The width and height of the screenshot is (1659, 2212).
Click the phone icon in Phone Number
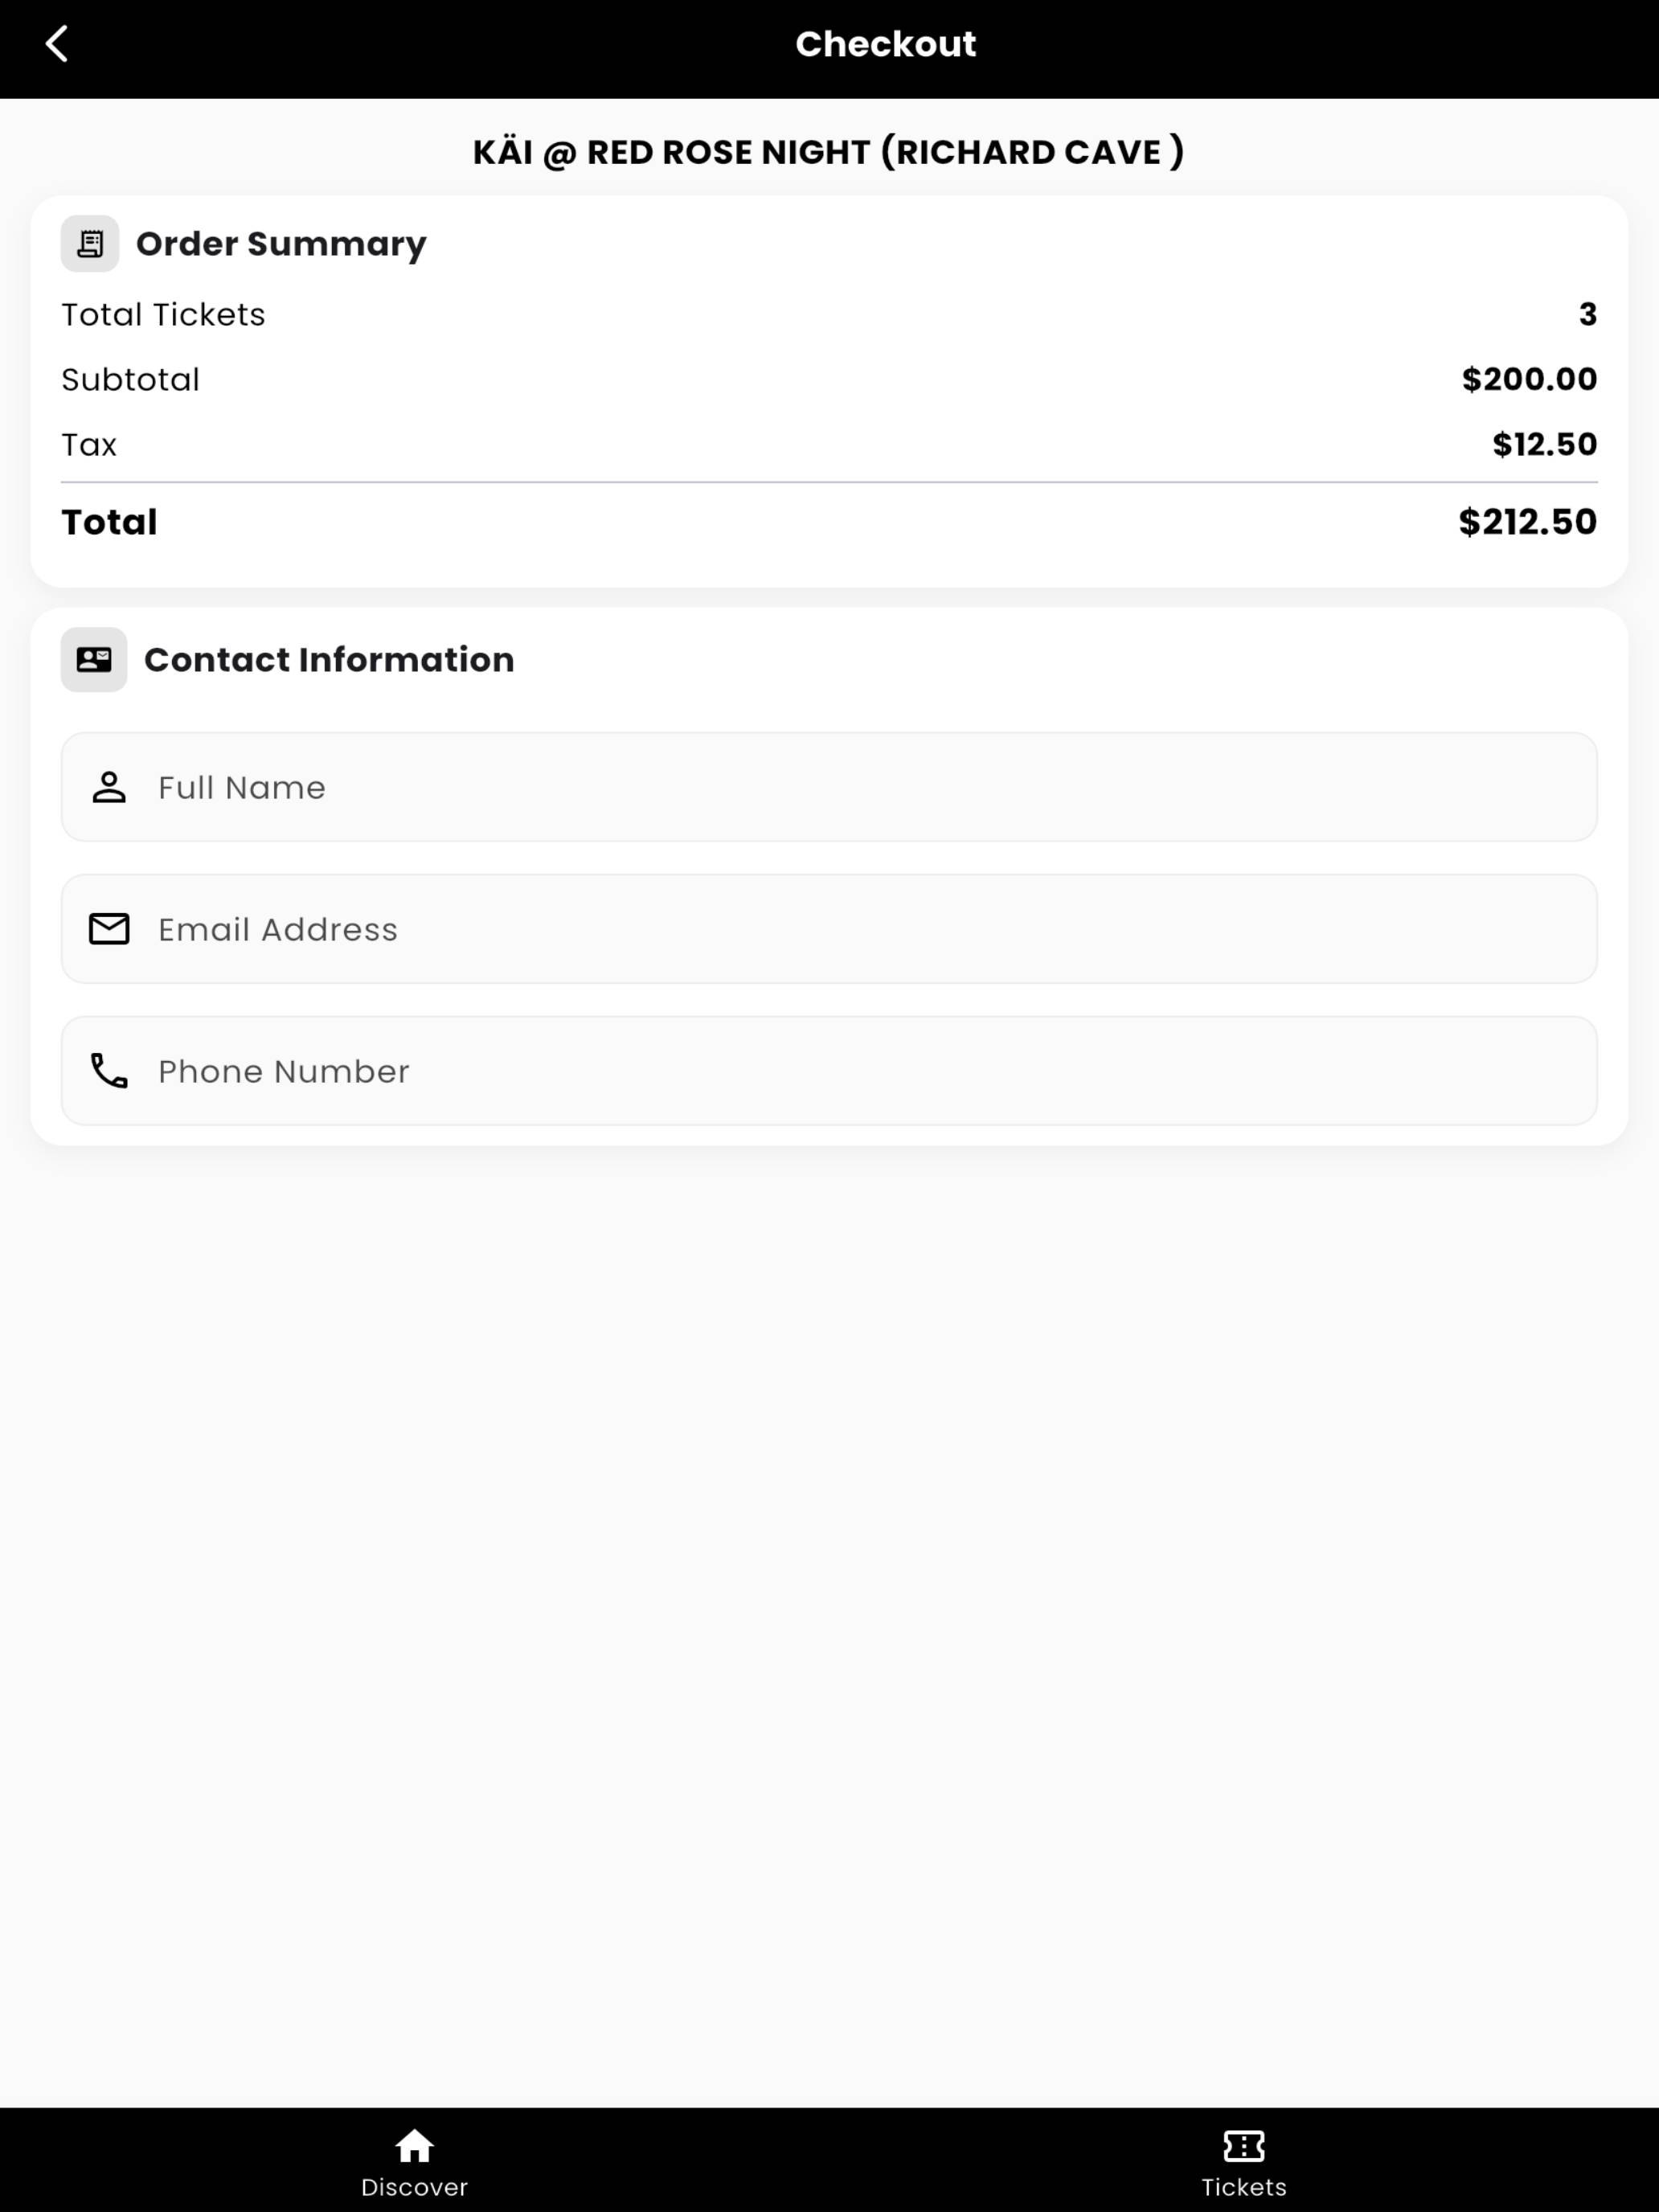click(109, 1071)
